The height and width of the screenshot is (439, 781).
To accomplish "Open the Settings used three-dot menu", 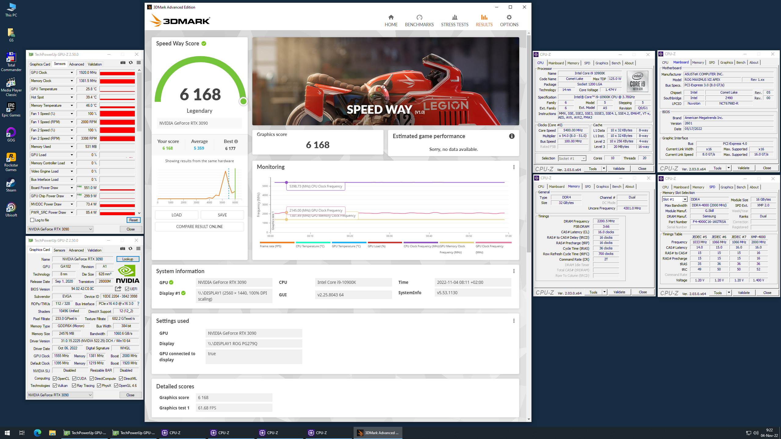I will (x=514, y=321).
